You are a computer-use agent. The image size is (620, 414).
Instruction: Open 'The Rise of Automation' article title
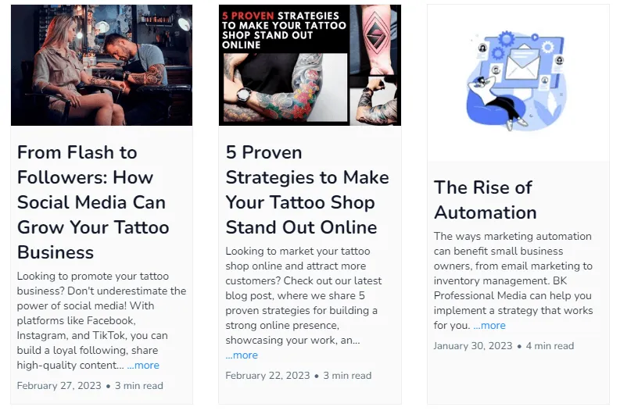(x=486, y=200)
